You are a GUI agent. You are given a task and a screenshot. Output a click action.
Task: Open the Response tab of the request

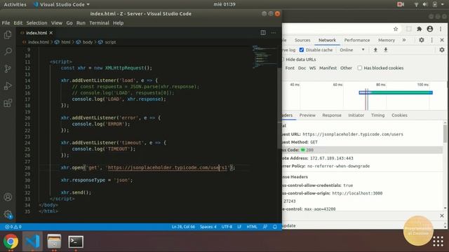332,115
